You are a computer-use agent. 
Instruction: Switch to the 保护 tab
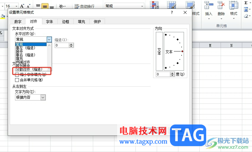coord(97,22)
